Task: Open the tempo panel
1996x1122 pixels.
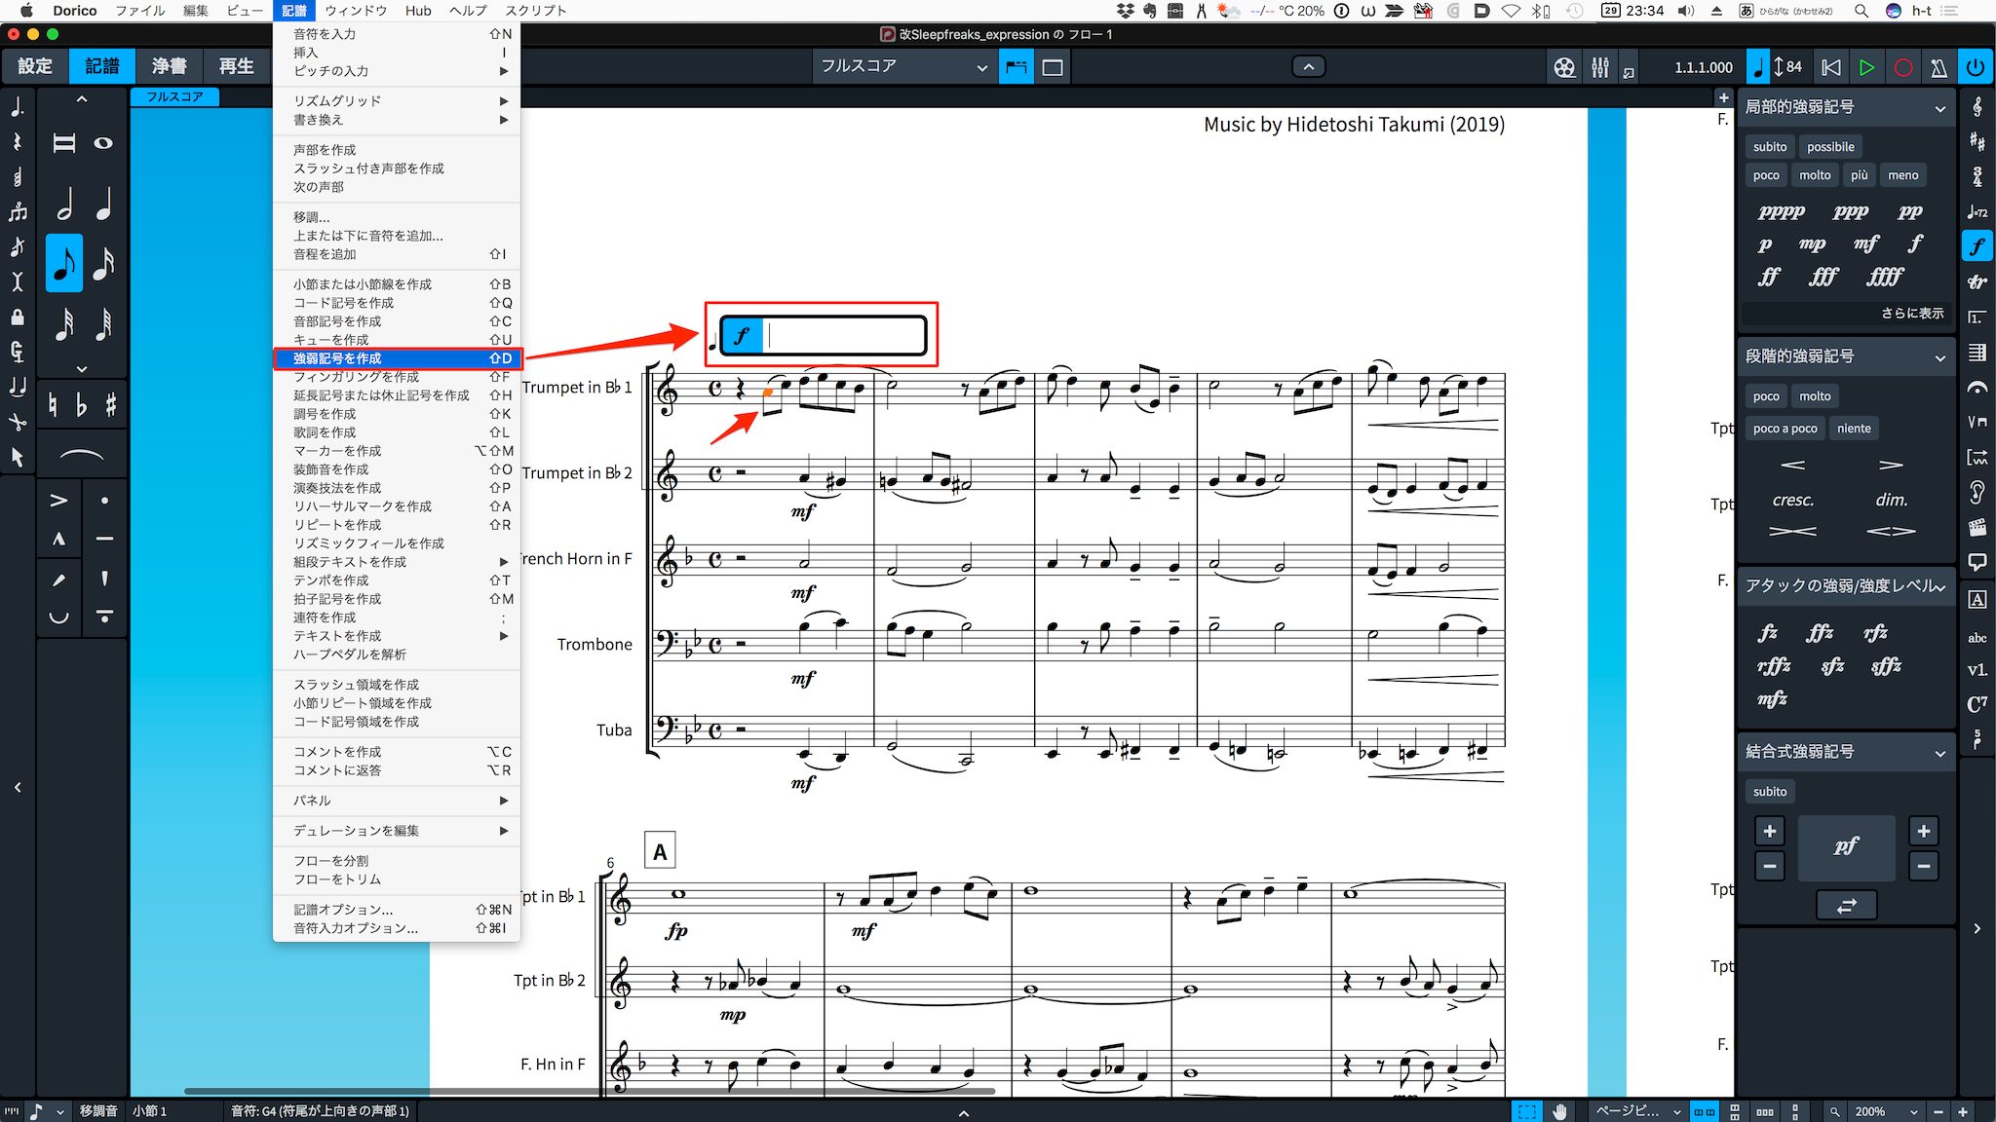Action: tap(1977, 211)
